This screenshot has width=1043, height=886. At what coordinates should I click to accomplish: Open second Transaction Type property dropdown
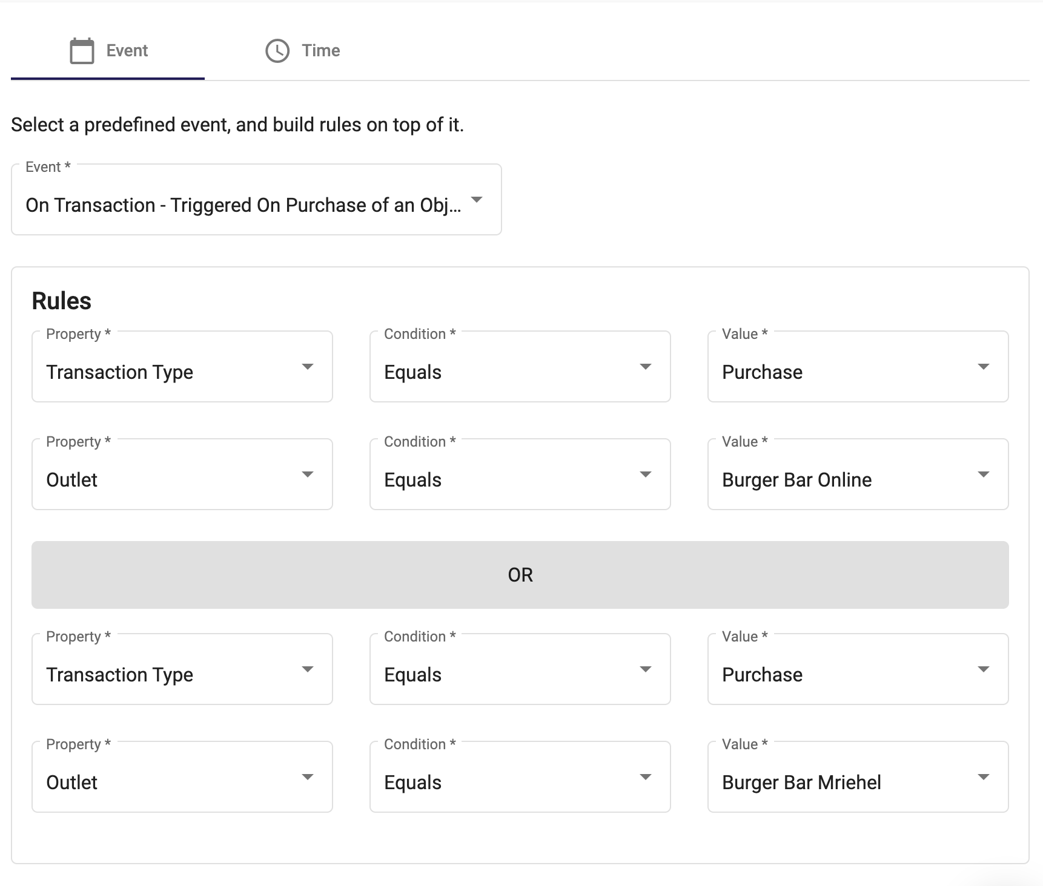click(x=182, y=674)
